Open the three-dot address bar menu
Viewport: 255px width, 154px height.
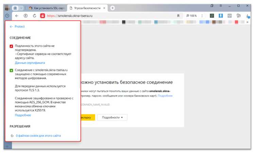pyautogui.click(x=202, y=16)
